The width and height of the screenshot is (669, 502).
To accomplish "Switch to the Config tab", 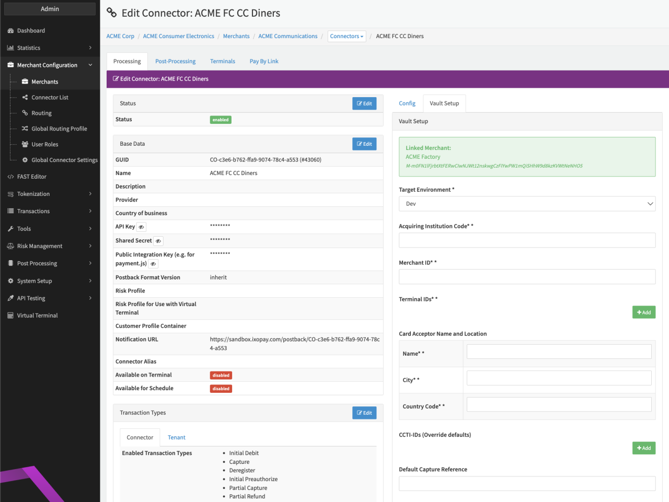I will (407, 103).
